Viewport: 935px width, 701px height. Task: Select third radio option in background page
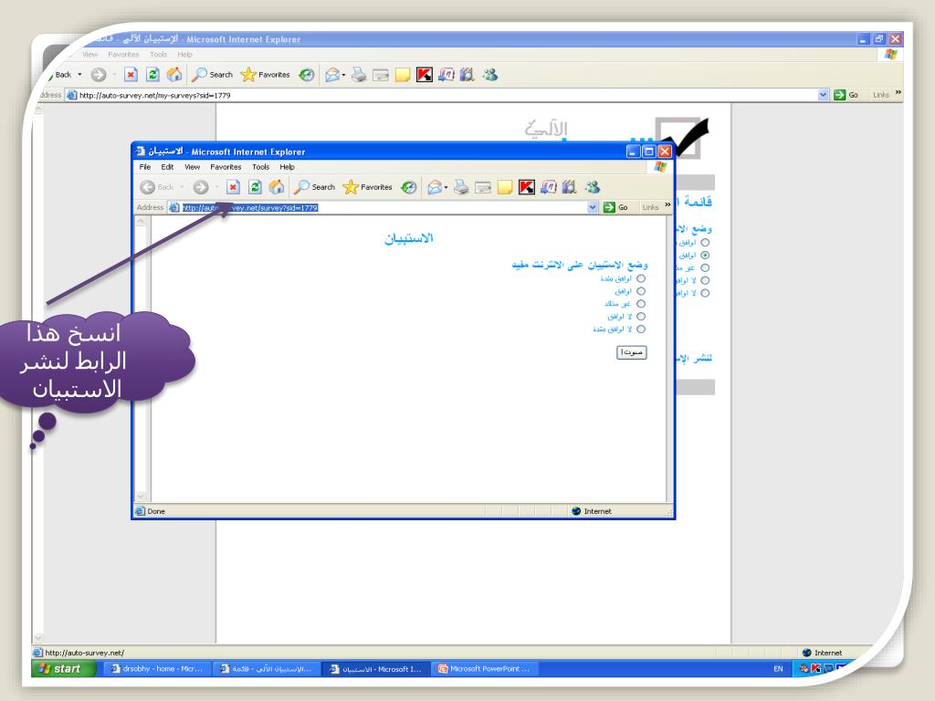pos(706,267)
